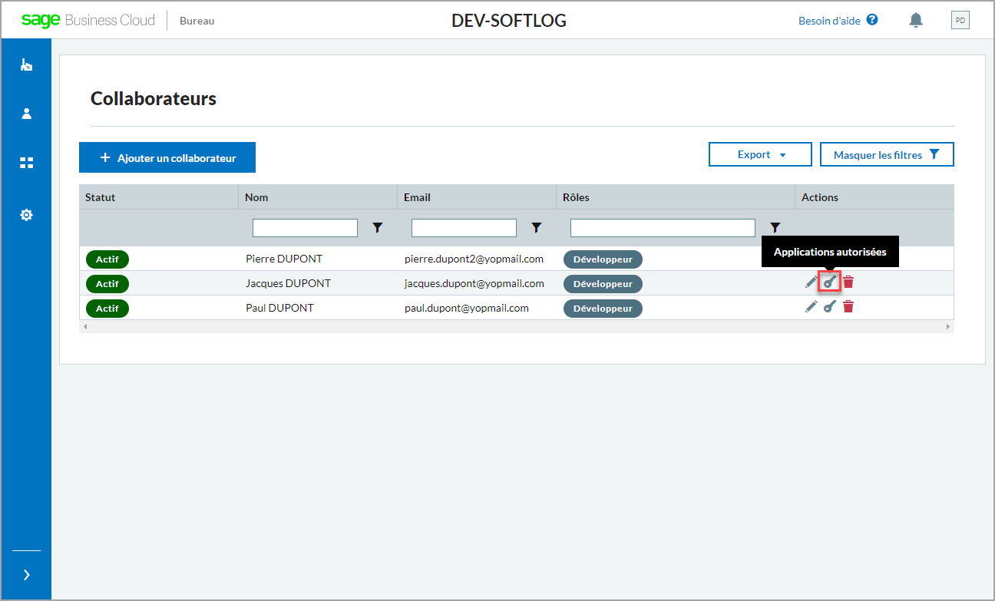This screenshot has width=995, height=601.
Task: Edit Jacques DUPONT with the pencil icon
Action: [x=811, y=282]
